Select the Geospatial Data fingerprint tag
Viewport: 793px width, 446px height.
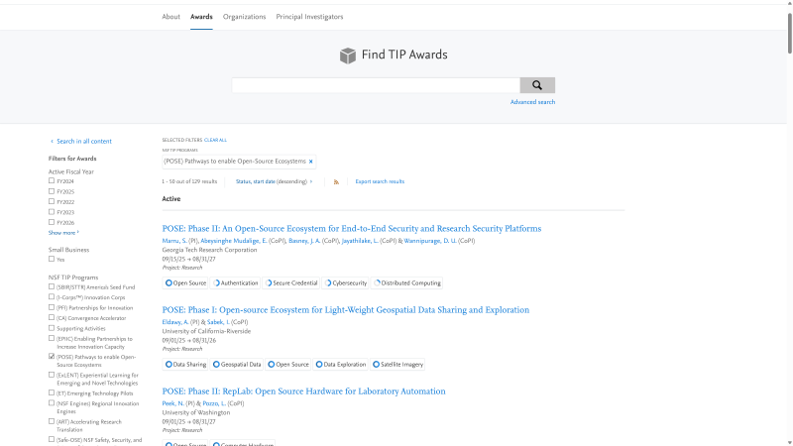tap(240, 365)
